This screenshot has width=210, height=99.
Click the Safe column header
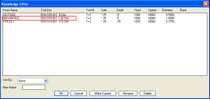pos(104,10)
